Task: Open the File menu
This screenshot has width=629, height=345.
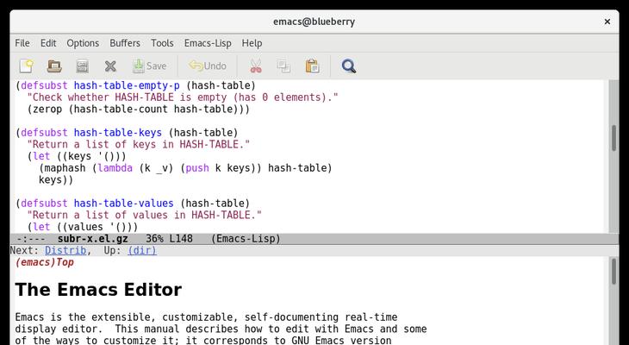Action: pyautogui.click(x=22, y=43)
